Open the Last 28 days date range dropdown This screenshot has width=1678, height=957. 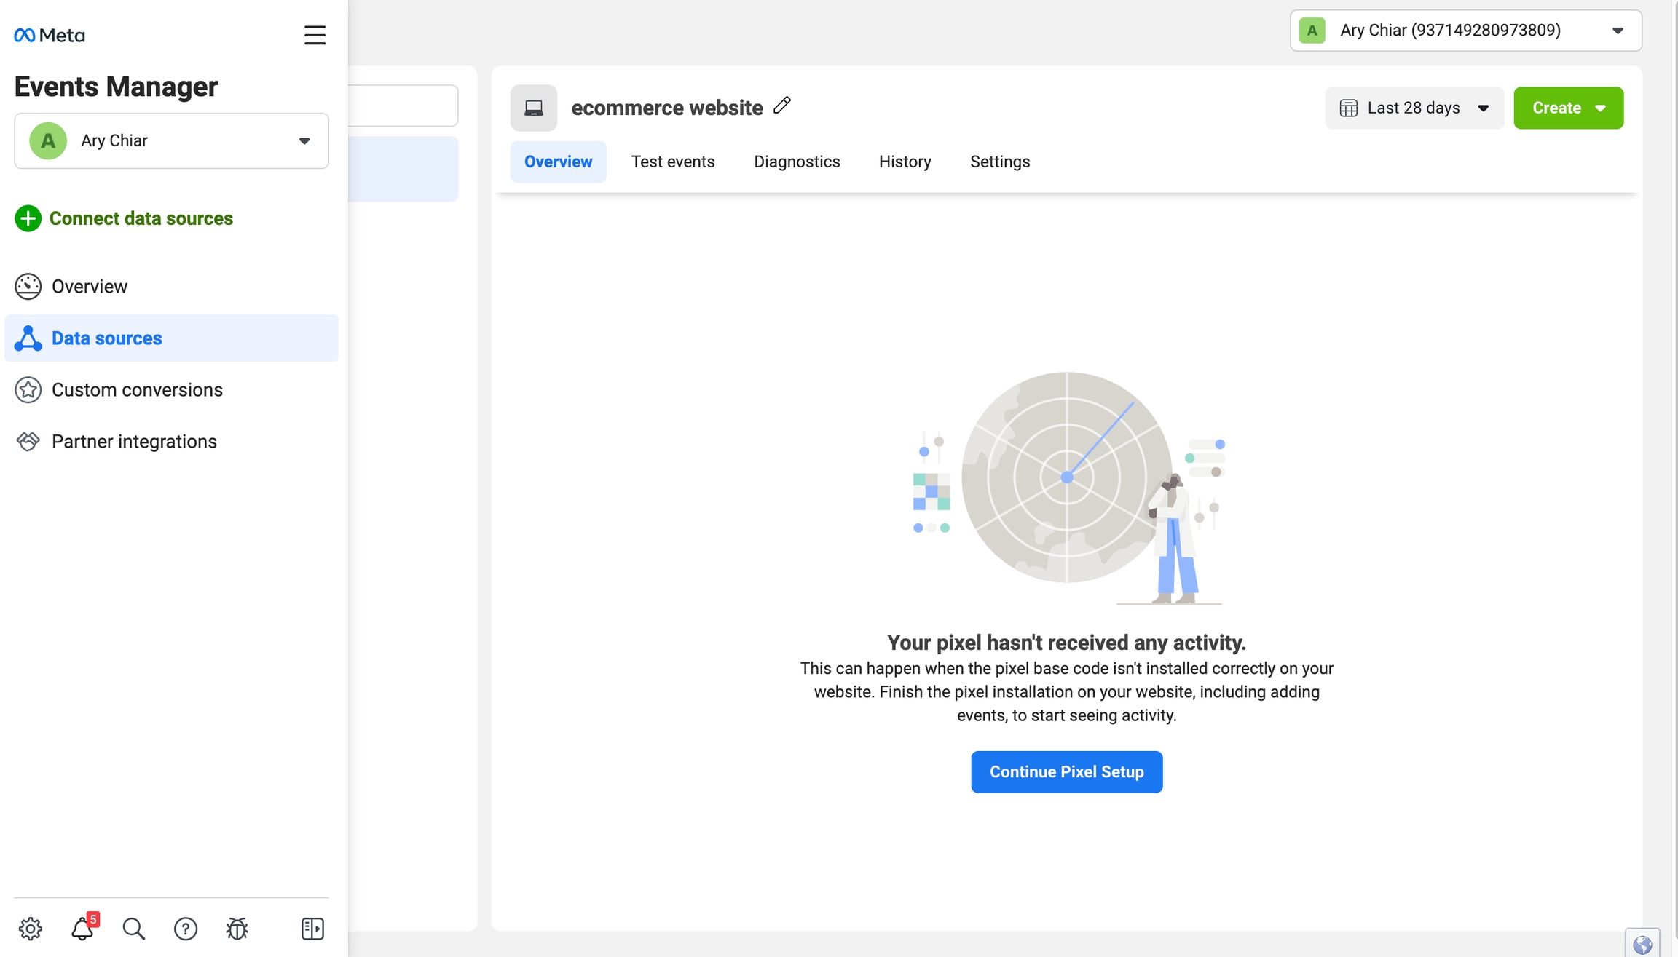tap(1414, 108)
